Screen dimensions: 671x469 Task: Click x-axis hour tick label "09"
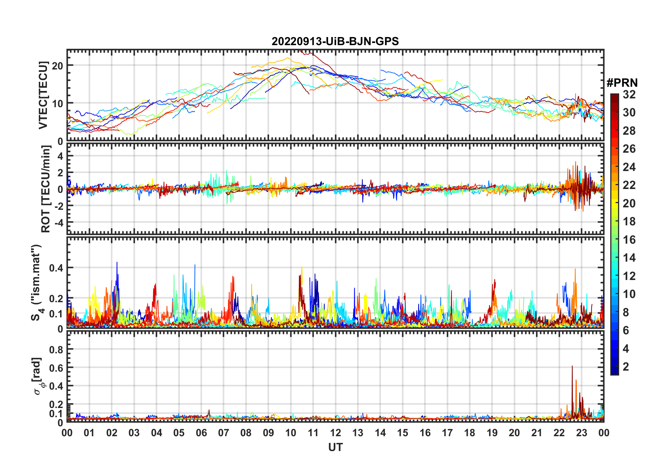point(268,433)
